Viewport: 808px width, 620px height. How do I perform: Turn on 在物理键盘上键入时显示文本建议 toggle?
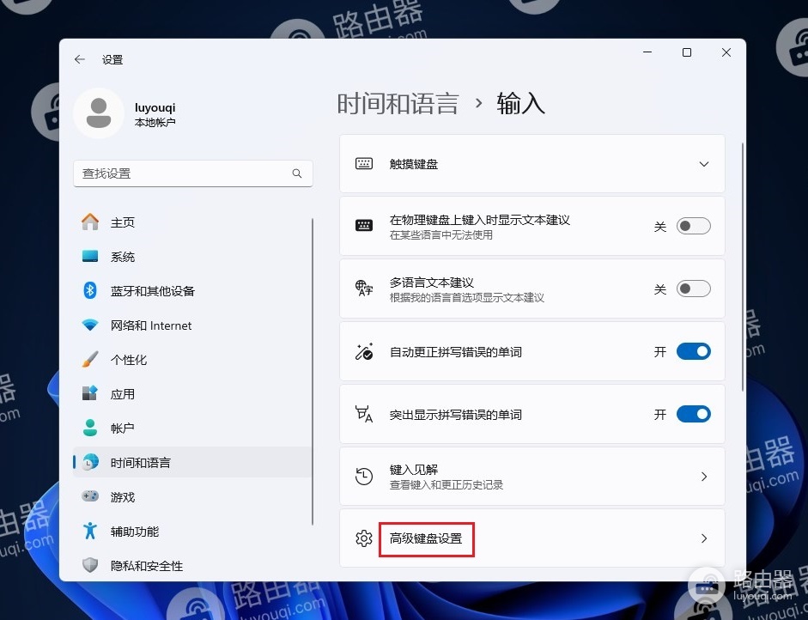coord(693,226)
